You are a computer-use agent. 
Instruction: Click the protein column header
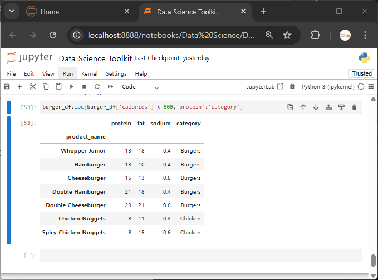tap(121, 124)
